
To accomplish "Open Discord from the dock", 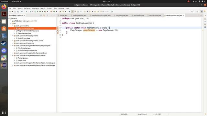I will pos(4,51).
